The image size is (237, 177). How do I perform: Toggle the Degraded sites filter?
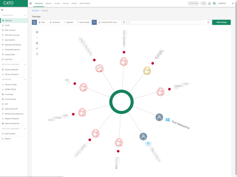click(x=68, y=22)
